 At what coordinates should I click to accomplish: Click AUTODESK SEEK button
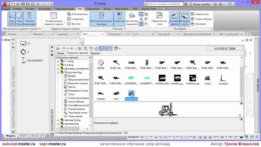(225, 49)
